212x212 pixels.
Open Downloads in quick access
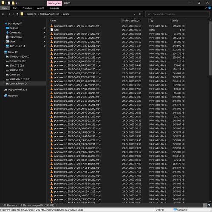click(15, 33)
